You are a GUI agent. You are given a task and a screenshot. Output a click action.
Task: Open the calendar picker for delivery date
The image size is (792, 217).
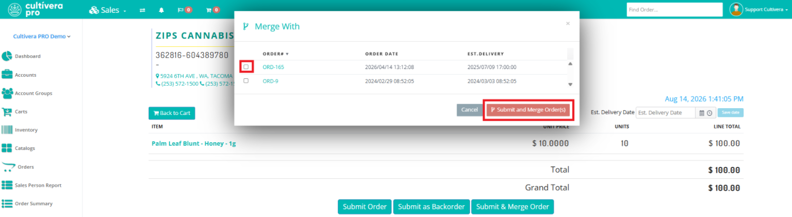point(702,113)
